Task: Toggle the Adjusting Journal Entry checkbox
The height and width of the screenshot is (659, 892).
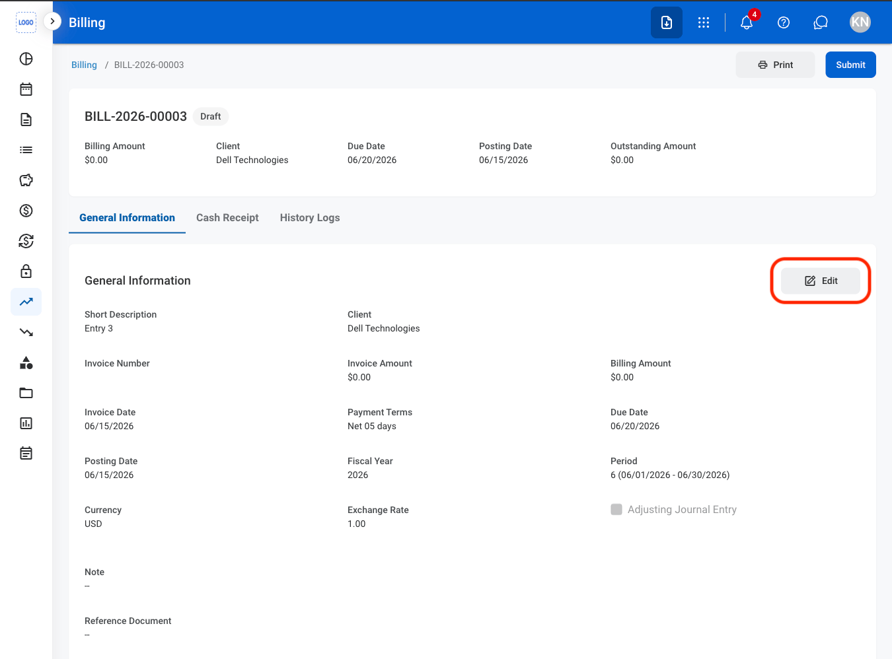Action: click(616, 509)
